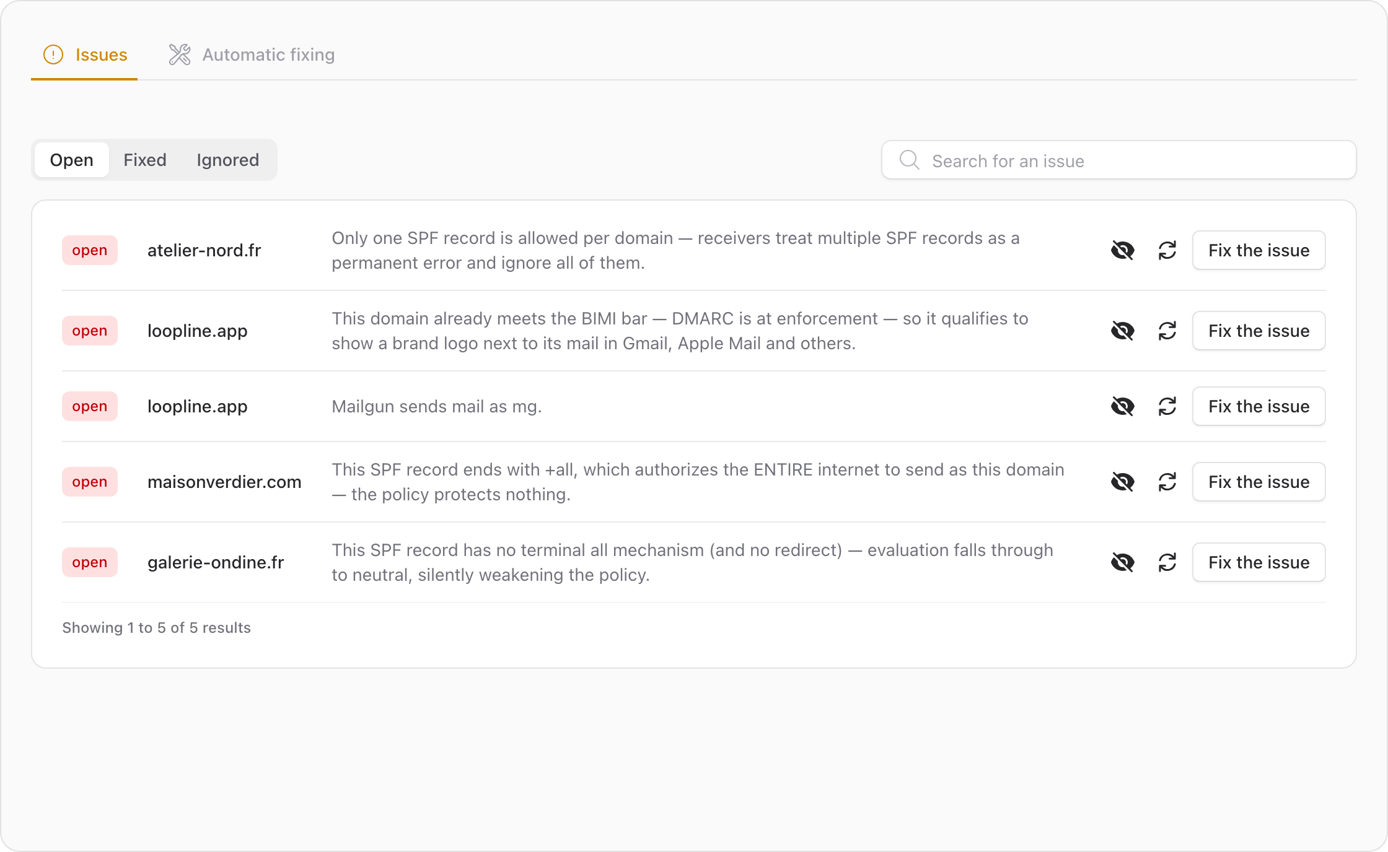The height and width of the screenshot is (852, 1388).
Task: Focus the Search for an issue field
Action: click(x=1119, y=160)
